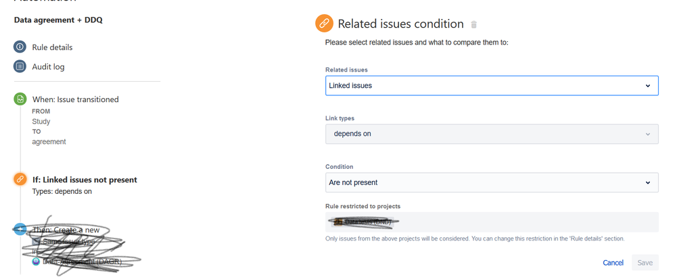Open the Related issues dropdown
This screenshot has height=277, width=675.
coord(492,86)
